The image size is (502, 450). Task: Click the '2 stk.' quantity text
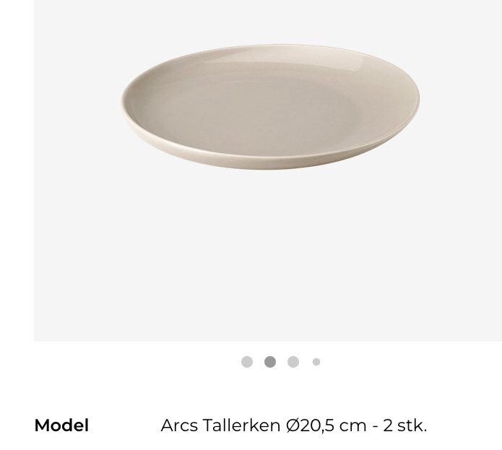pyautogui.click(x=405, y=425)
